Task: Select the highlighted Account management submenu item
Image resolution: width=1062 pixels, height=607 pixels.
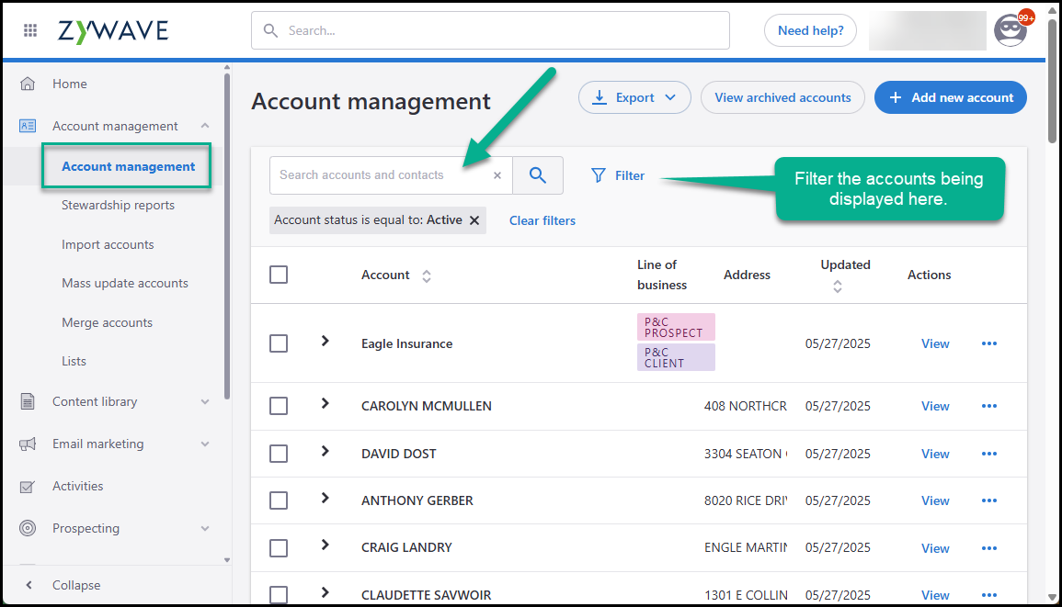Action: pos(127,166)
